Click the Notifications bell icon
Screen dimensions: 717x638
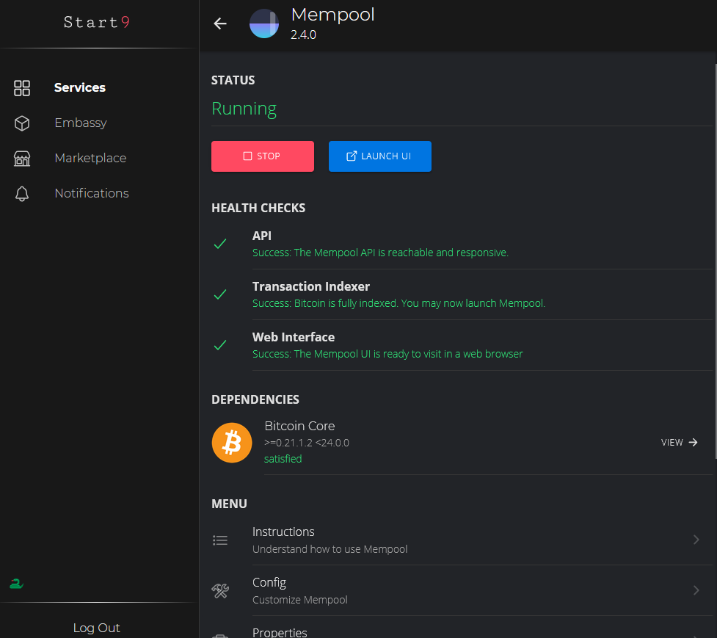click(x=22, y=193)
